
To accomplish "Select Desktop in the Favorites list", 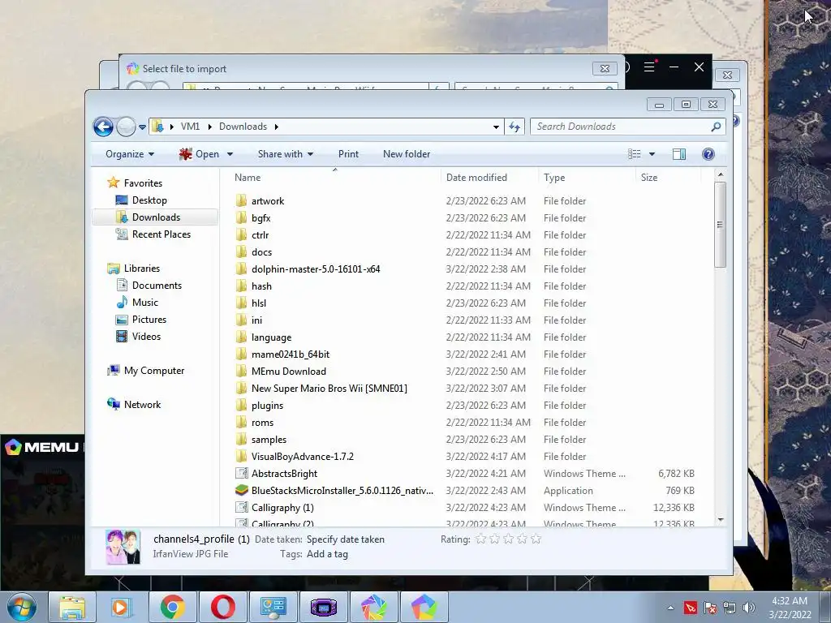I will [x=141, y=200].
